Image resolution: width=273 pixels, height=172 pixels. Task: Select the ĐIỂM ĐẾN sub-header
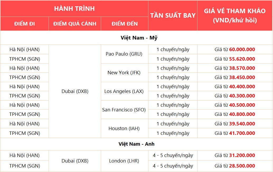[x=124, y=24]
